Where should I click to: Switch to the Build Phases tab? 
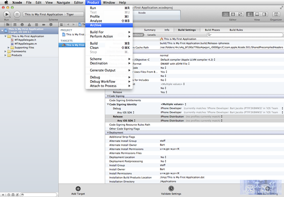tap(212, 30)
